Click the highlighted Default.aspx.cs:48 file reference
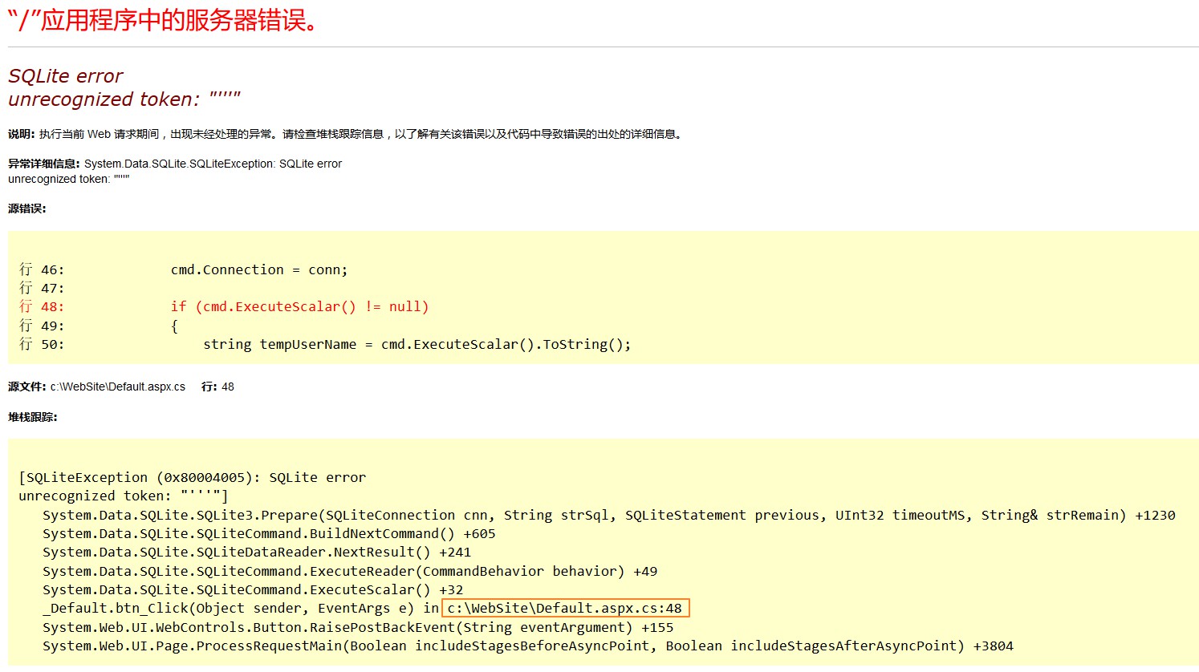 (564, 608)
